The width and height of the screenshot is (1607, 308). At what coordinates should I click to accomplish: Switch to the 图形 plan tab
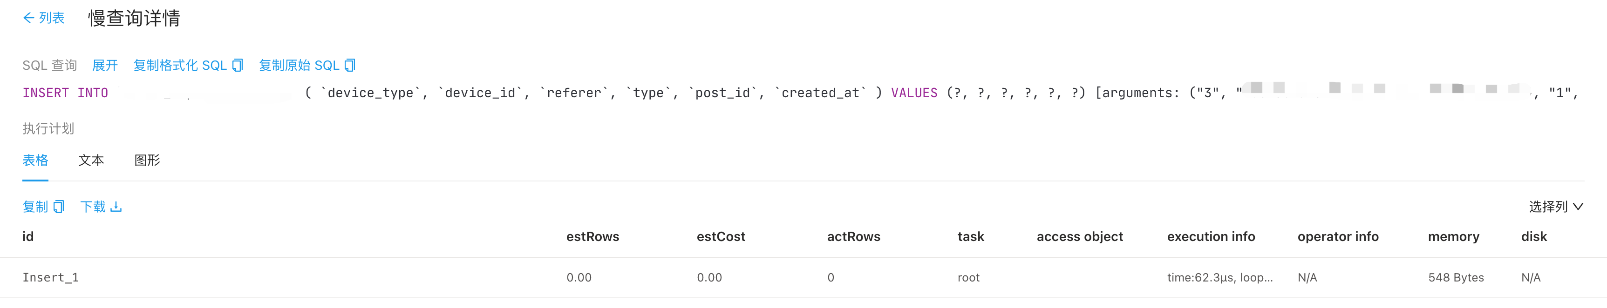coord(147,160)
